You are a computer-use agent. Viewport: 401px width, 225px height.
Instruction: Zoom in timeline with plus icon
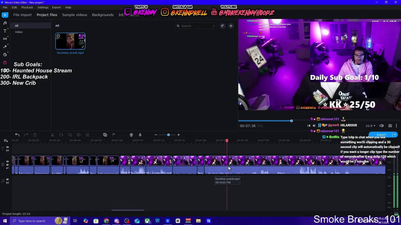[179, 135]
